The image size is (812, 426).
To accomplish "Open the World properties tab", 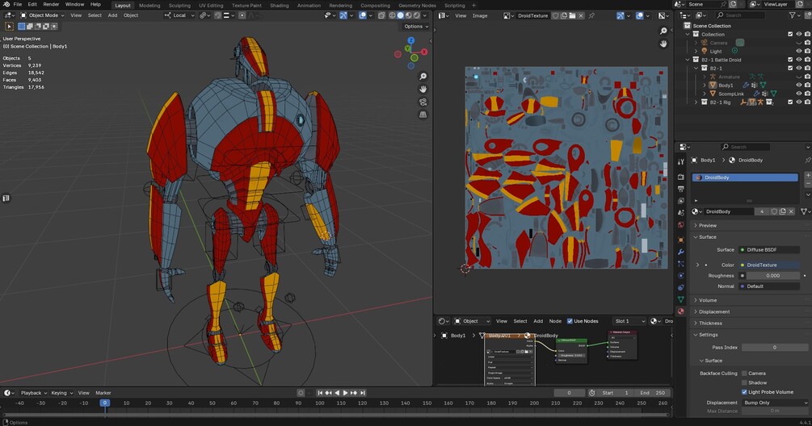I will (681, 225).
